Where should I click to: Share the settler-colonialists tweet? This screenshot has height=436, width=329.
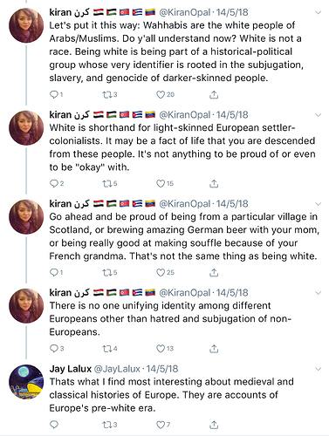click(x=214, y=183)
